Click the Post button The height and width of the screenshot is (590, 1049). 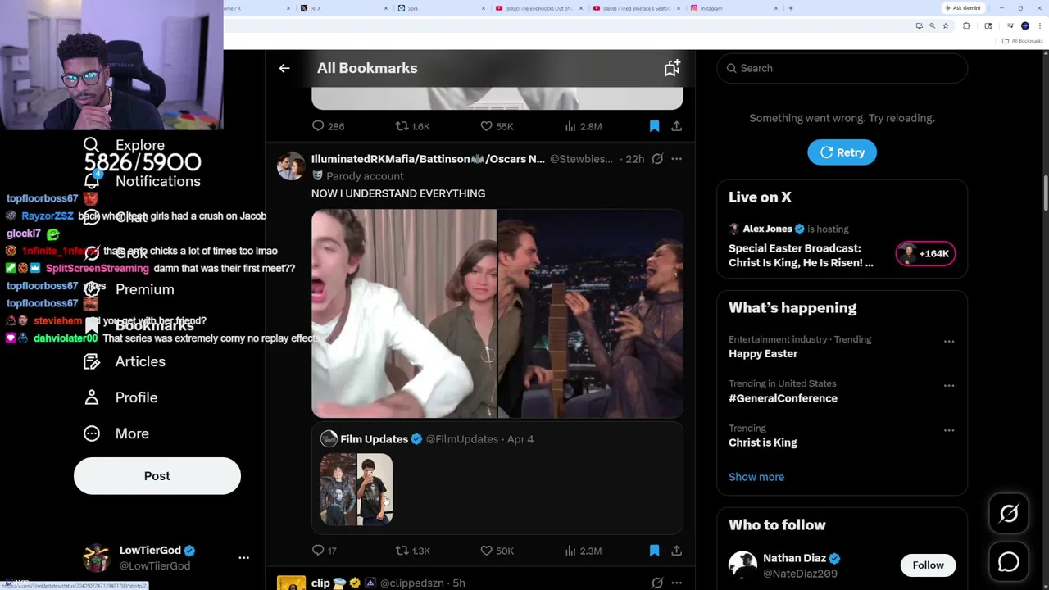pos(157,476)
